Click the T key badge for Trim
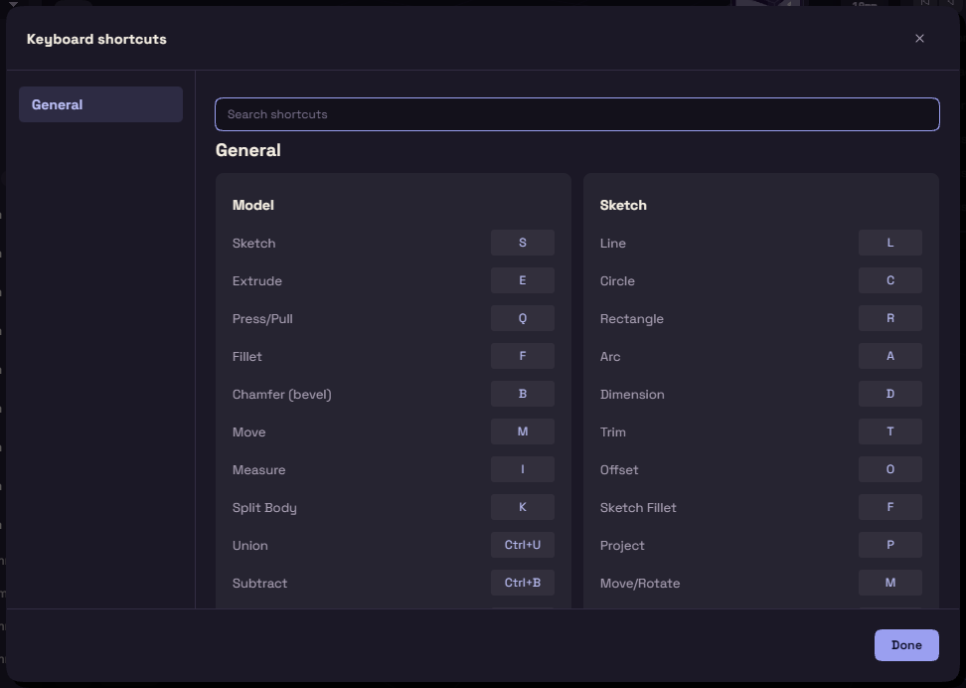The height and width of the screenshot is (688, 966). pos(890,431)
